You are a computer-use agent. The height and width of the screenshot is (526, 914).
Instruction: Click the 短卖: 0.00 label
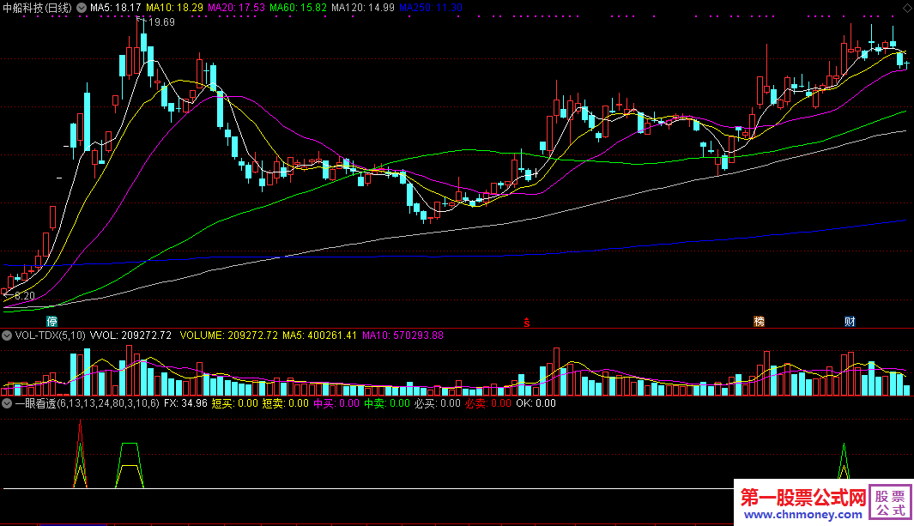285,403
